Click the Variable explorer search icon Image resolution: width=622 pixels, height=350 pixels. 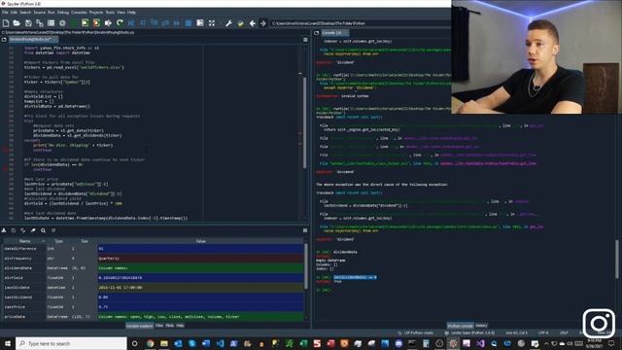43,230
